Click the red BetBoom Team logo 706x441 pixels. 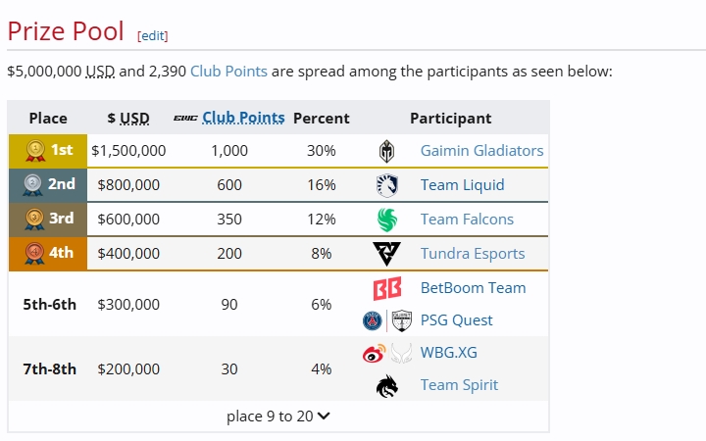pos(386,288)
